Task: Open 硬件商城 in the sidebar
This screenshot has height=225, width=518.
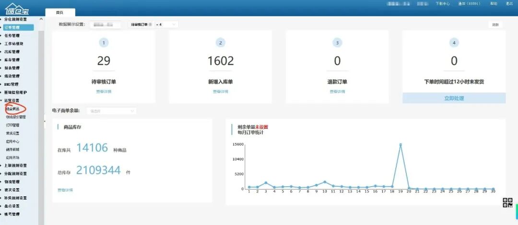Action: coord(12,149)
